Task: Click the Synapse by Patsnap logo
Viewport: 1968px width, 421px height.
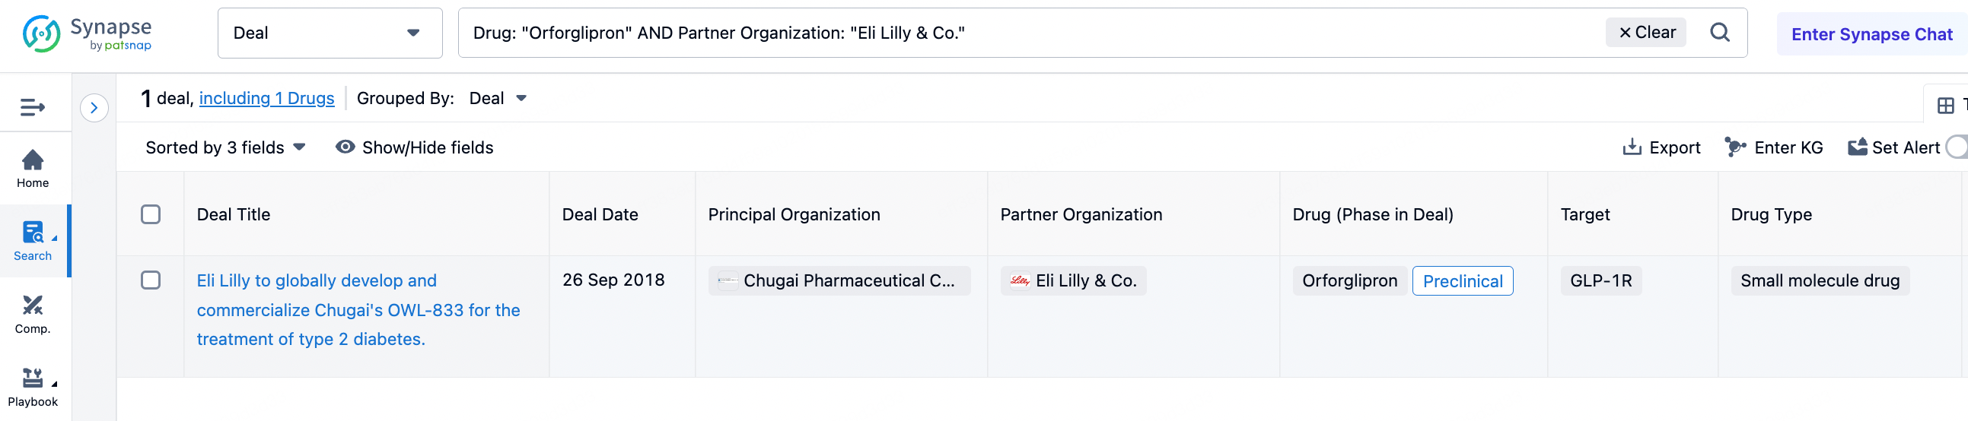Action: coord(87,33)
